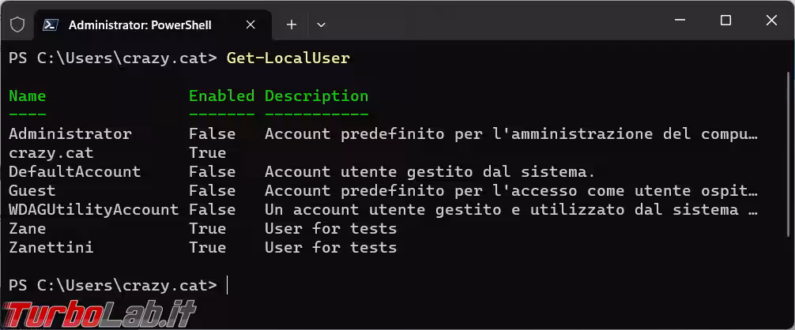Click the Get-LocalUser command text
Screen dimensions: 795x330
(288, 58)
